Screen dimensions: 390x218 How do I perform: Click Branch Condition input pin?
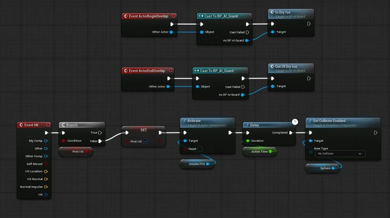[64, 141]
